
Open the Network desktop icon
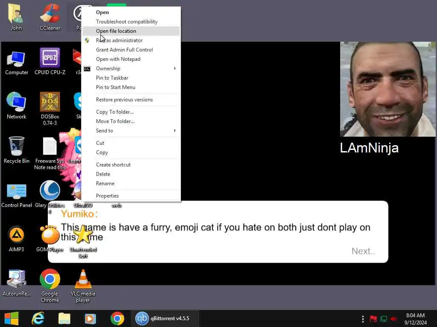17,106
